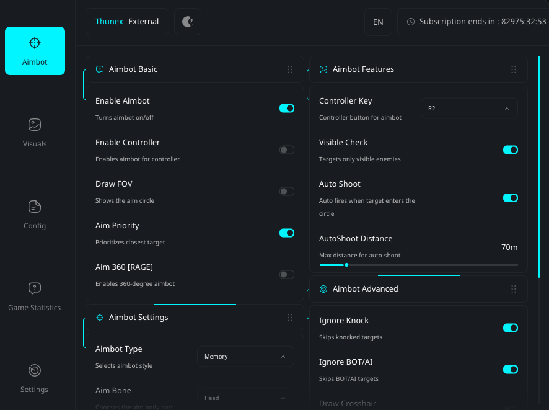Open the Aim Bone dropdown
Viewport: 549px width, 410px height.
[x=245, y=398]
